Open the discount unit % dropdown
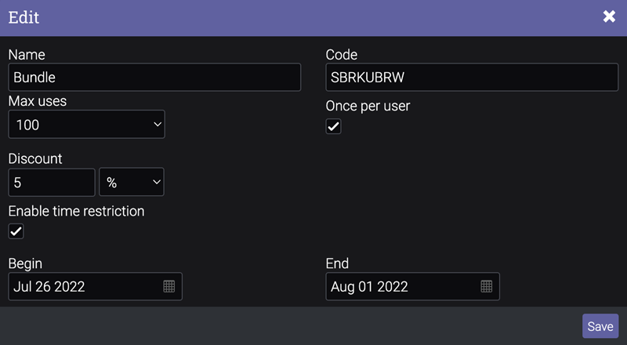Screen dimensions: 627x345 point(132,182)
